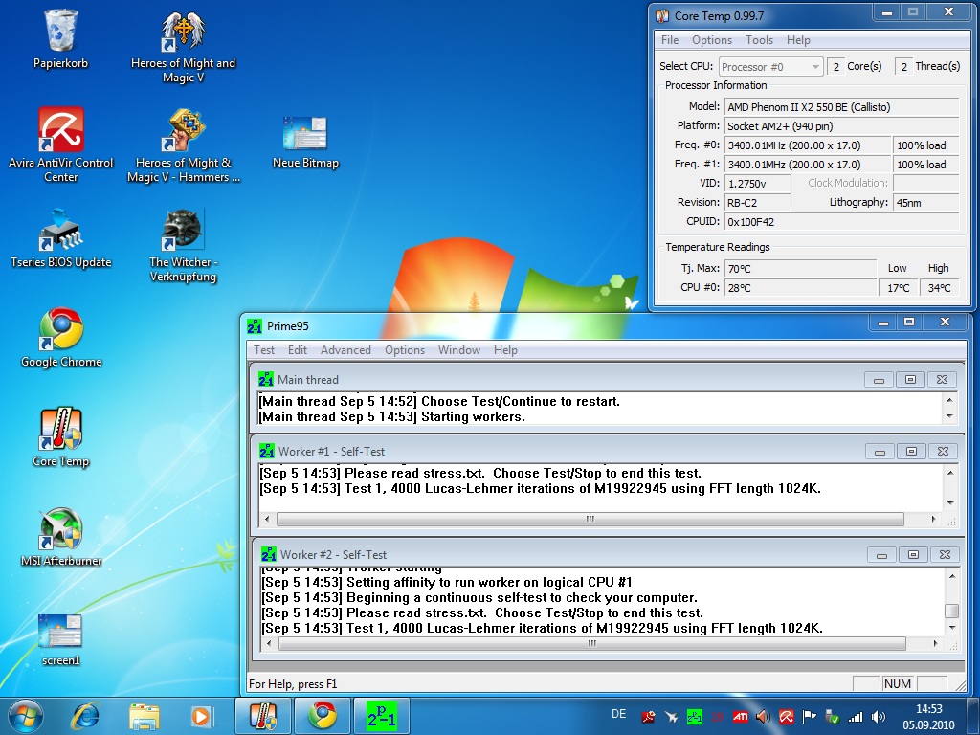Open the Edit menu in Prime95
This screenshot has height=735, width=980.
click(x=298, y=350)
